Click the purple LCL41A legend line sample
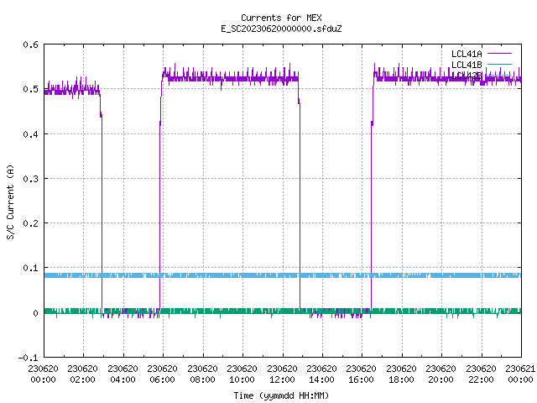This screenshot has width=537, height=403. 500,54
